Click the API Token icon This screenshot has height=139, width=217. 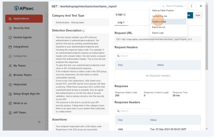(x=10, y=113)
